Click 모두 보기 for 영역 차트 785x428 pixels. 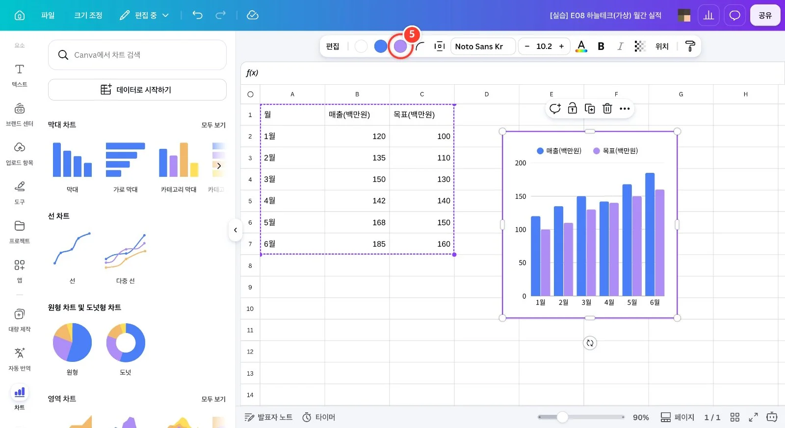213,399
